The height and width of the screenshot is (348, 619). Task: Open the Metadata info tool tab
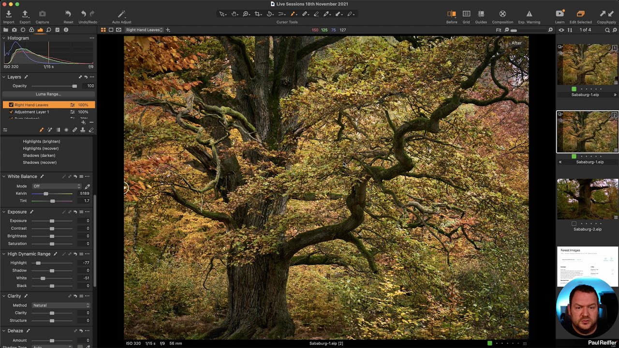click(x=66, y=30)
